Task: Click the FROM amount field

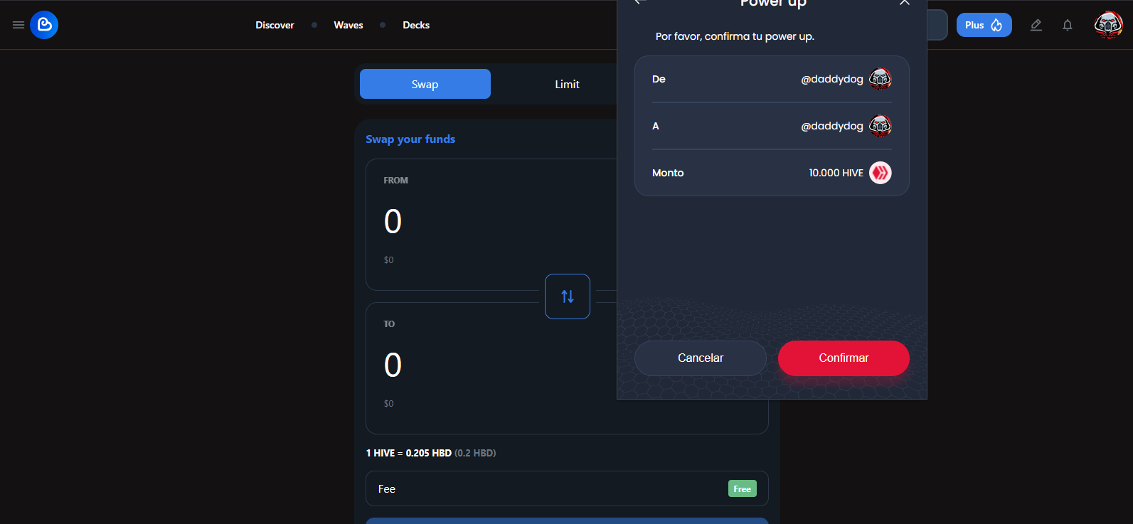Action: tap(393, 221)
